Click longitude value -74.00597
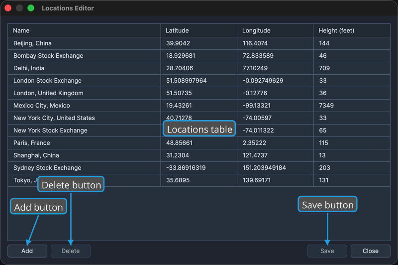The height and width of the screenshot is (265, 398). point(257,118)
